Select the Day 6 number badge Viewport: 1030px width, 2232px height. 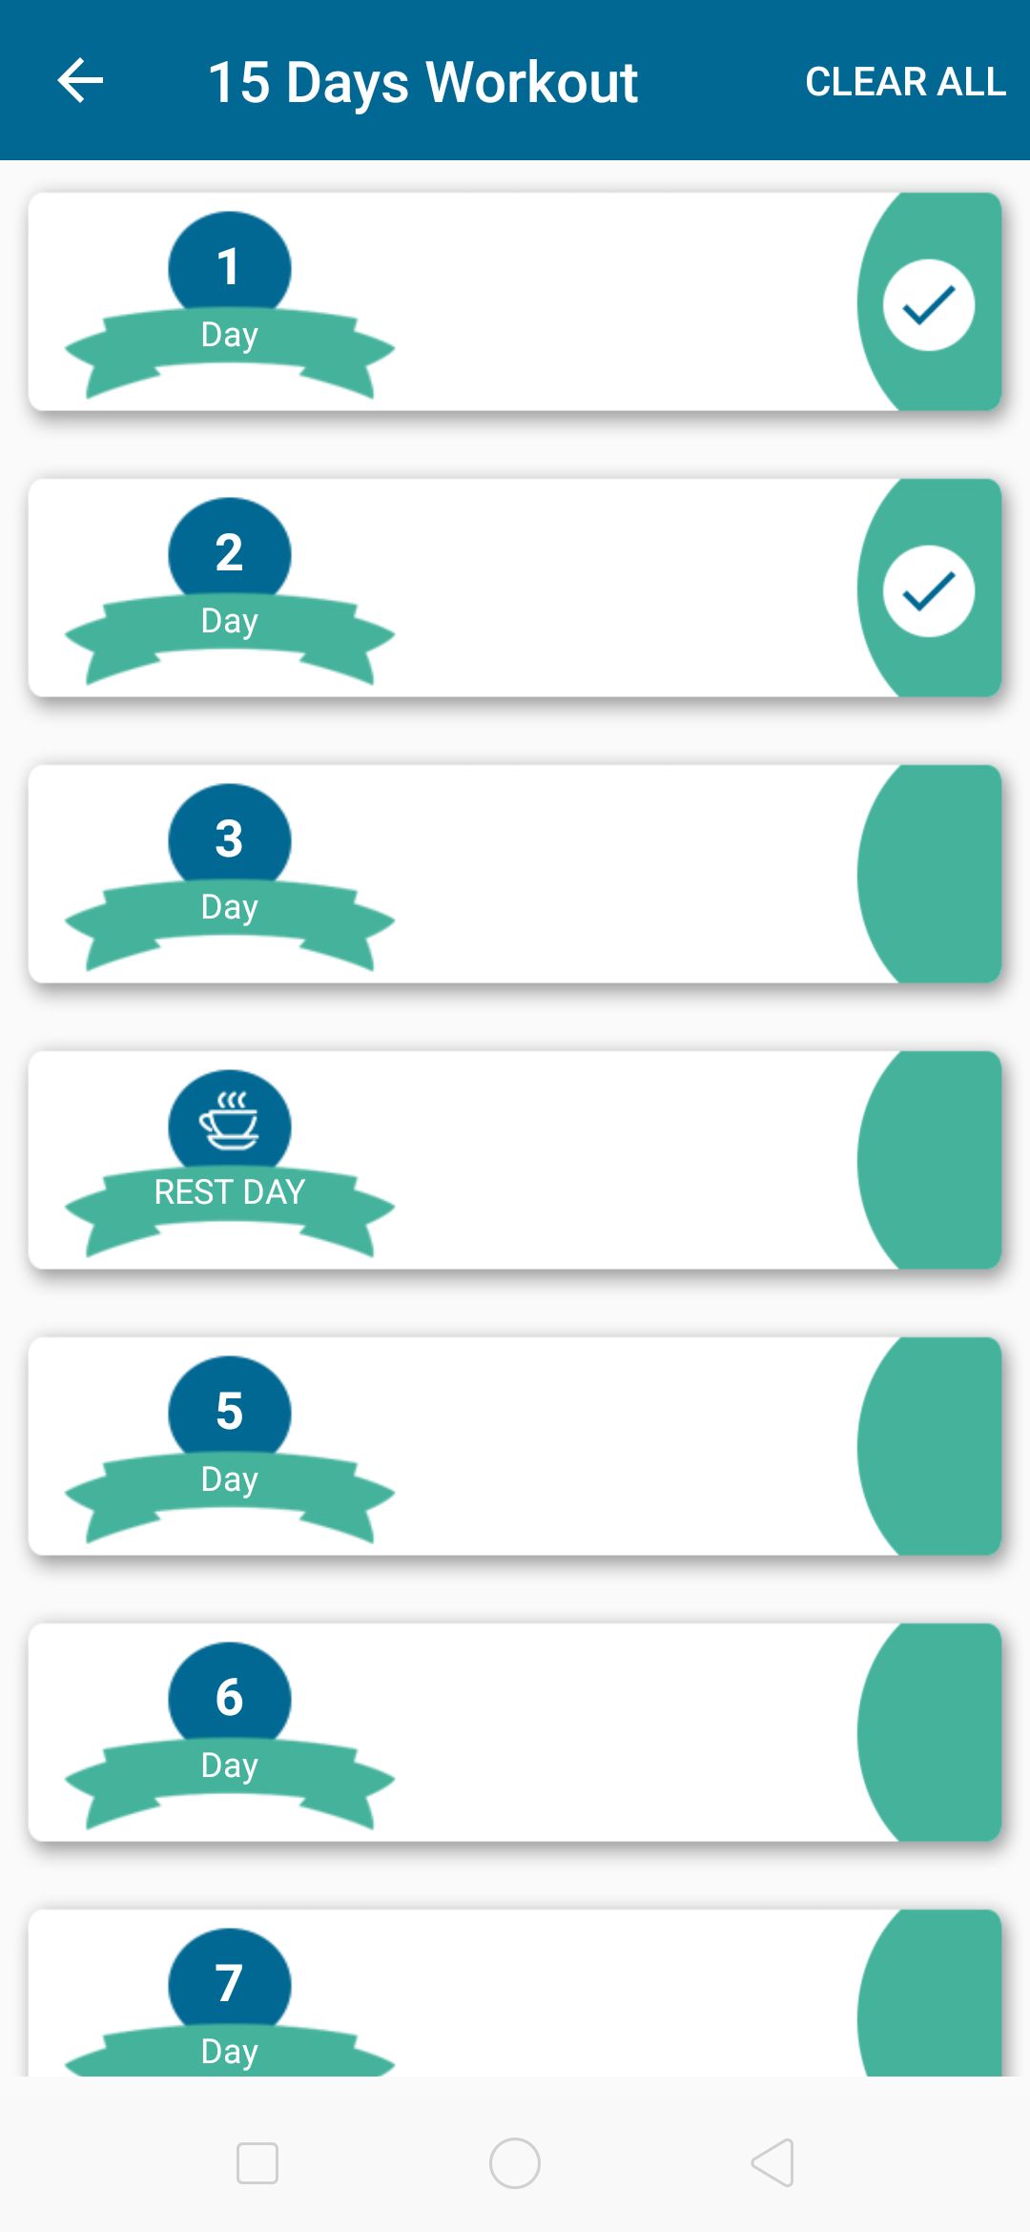click(x=229, y=1696)
